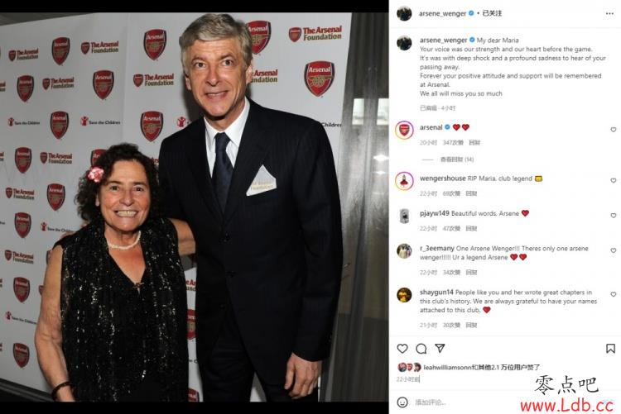Like the wengershouse comment
The image size is (621, 414).
click(x=613, y=181)
